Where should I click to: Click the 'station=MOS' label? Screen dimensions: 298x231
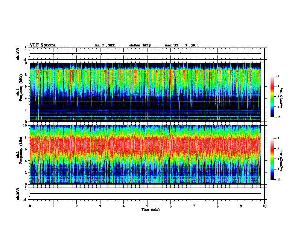(140, 45)
